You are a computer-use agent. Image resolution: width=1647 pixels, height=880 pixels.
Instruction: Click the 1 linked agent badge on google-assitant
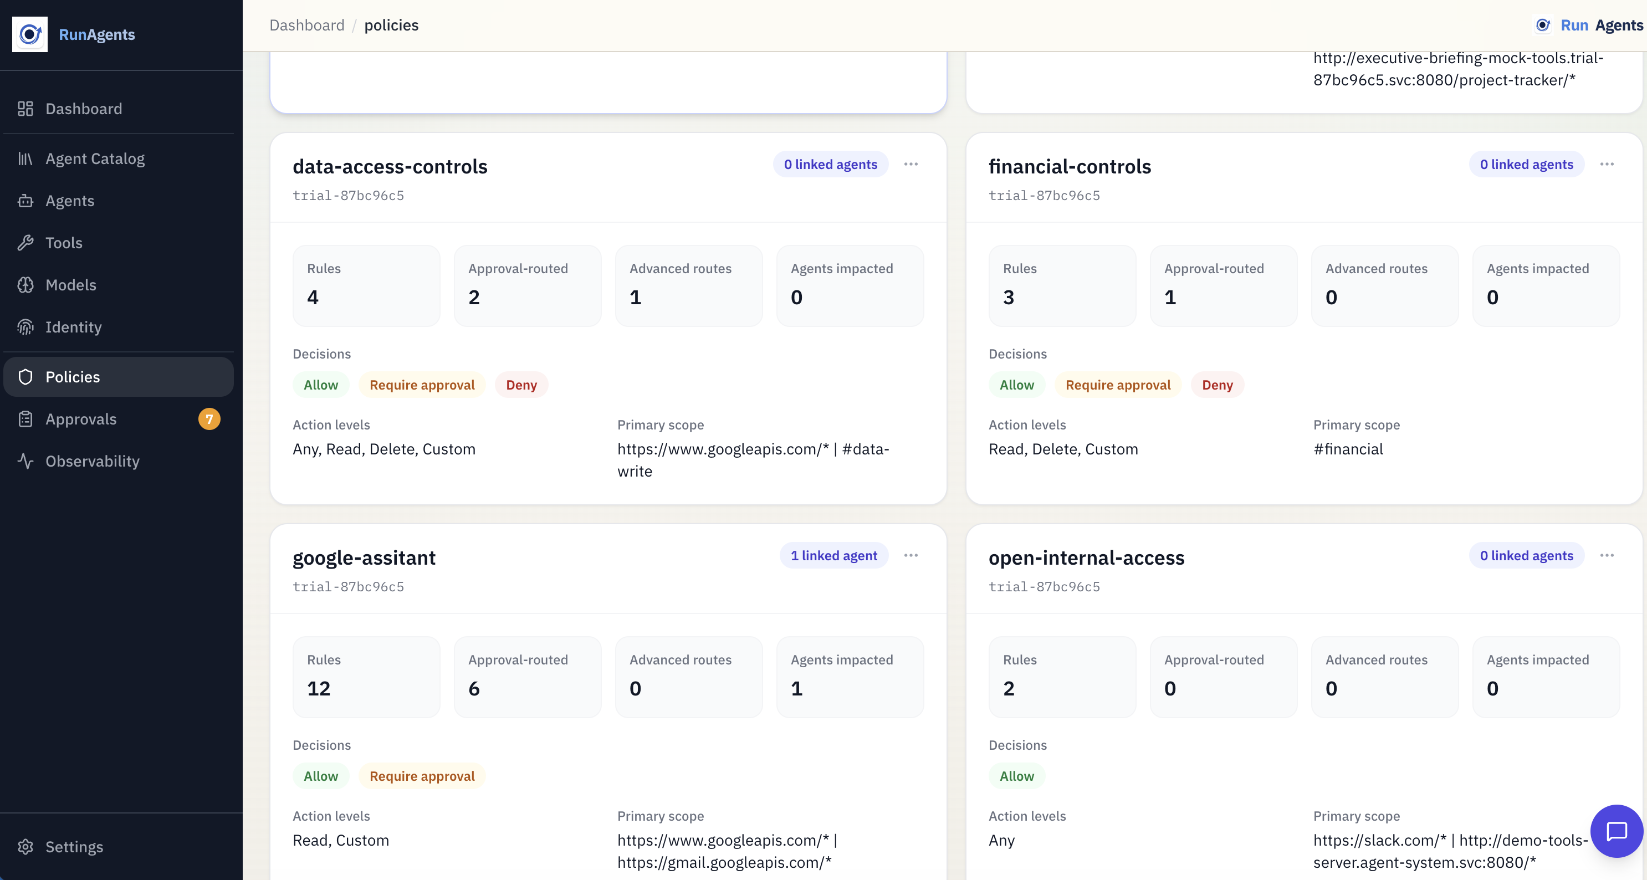pos(833,555)
